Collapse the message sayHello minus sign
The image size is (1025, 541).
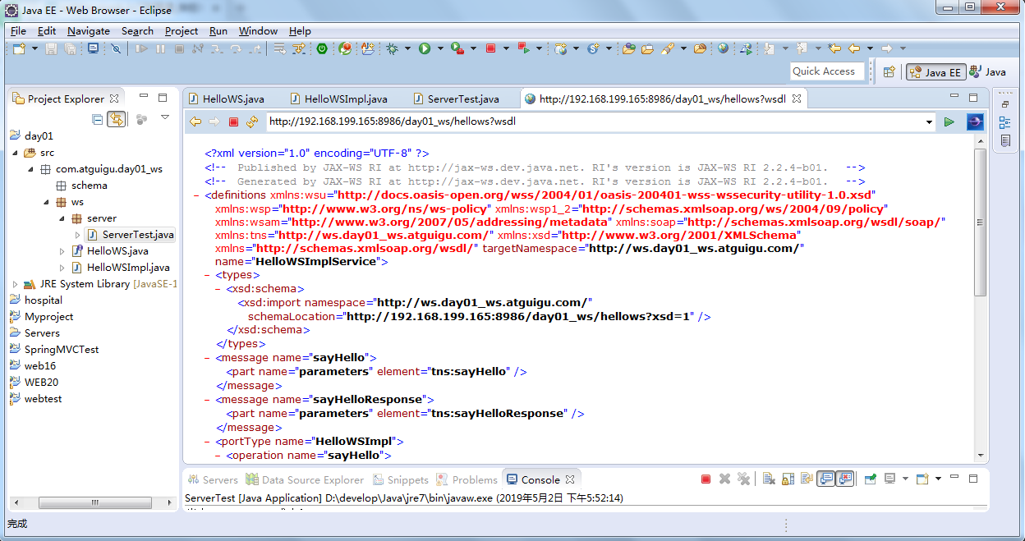[x=208, y=358]
